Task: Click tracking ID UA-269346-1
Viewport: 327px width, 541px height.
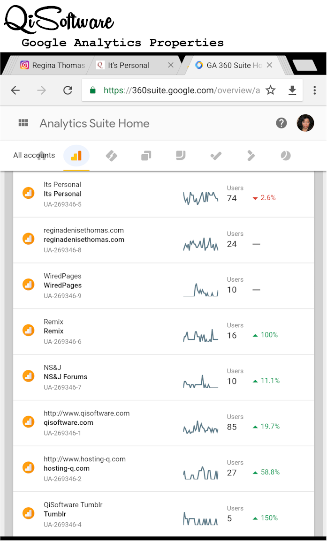Action: click(x=62, y=433)
